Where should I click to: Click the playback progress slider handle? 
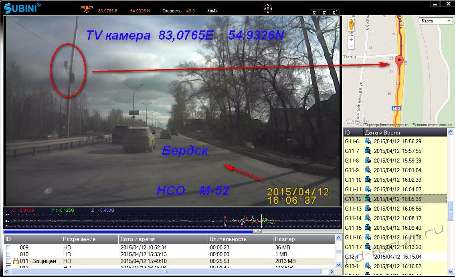257,231
